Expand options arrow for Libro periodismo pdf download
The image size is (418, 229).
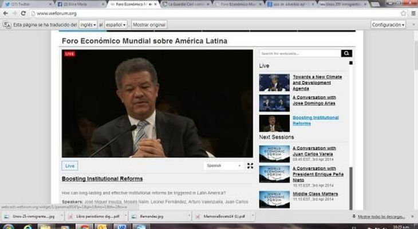pos(125,216)
